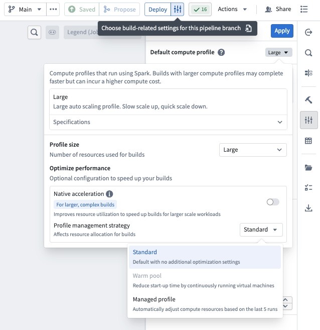Open the 16 passed checks indicator

click(x=200, y=9)
